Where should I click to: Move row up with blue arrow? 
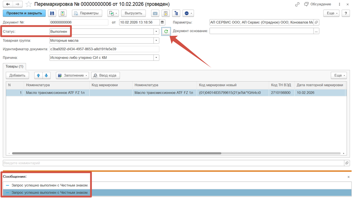click(x=38, y=75)
